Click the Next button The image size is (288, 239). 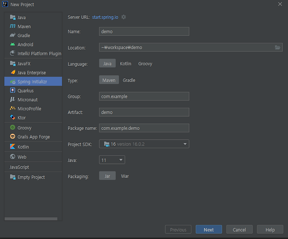pos(209,230)
